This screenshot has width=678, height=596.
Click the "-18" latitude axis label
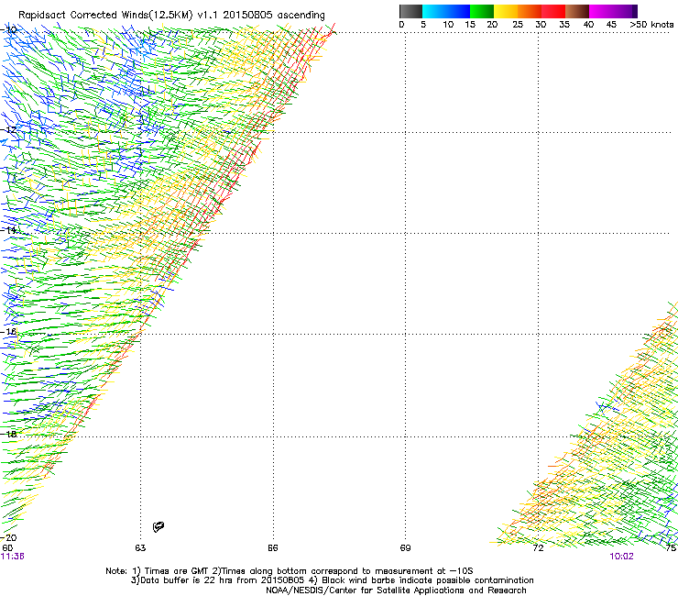pyautogui.click(x=9, y=434)
